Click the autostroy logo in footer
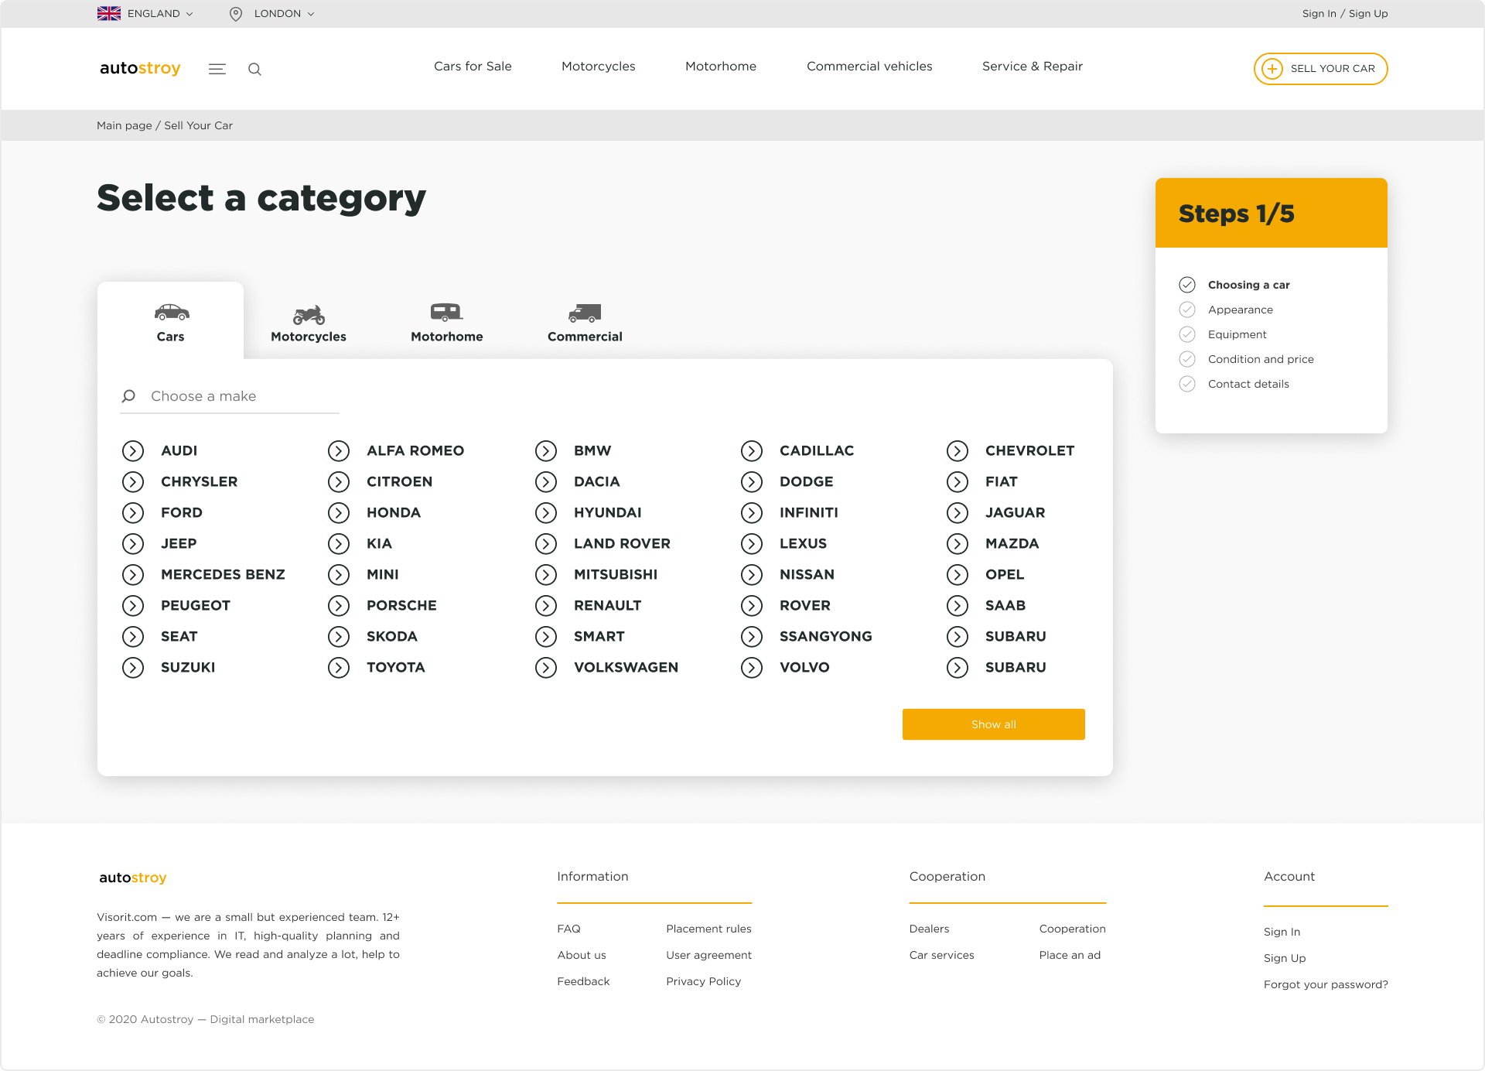Viewport: 1485px width, 1071px height. pyautogui.click(x=132, y=877)
